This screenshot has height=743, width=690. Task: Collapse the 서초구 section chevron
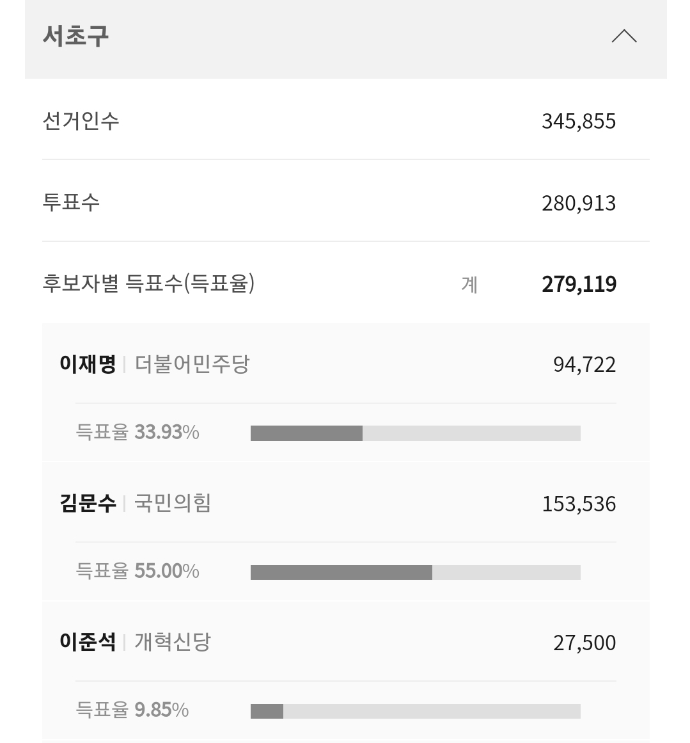[623, 36]
